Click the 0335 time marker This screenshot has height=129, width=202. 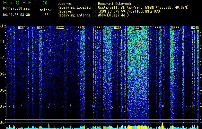click(x=99, y=28)
